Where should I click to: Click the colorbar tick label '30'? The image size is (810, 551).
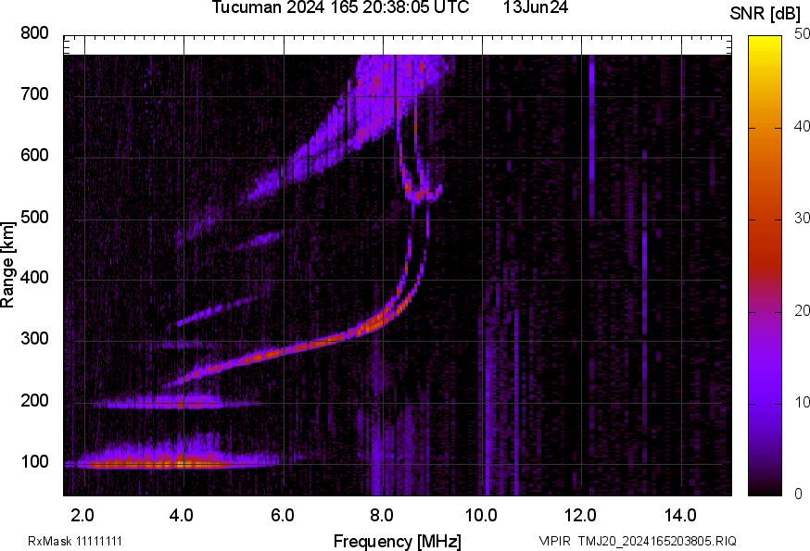[802, 218]
